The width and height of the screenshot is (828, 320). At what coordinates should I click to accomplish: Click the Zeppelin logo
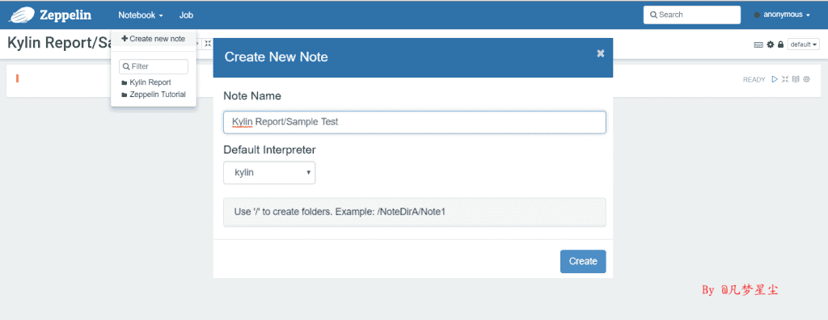coord(50,15)
